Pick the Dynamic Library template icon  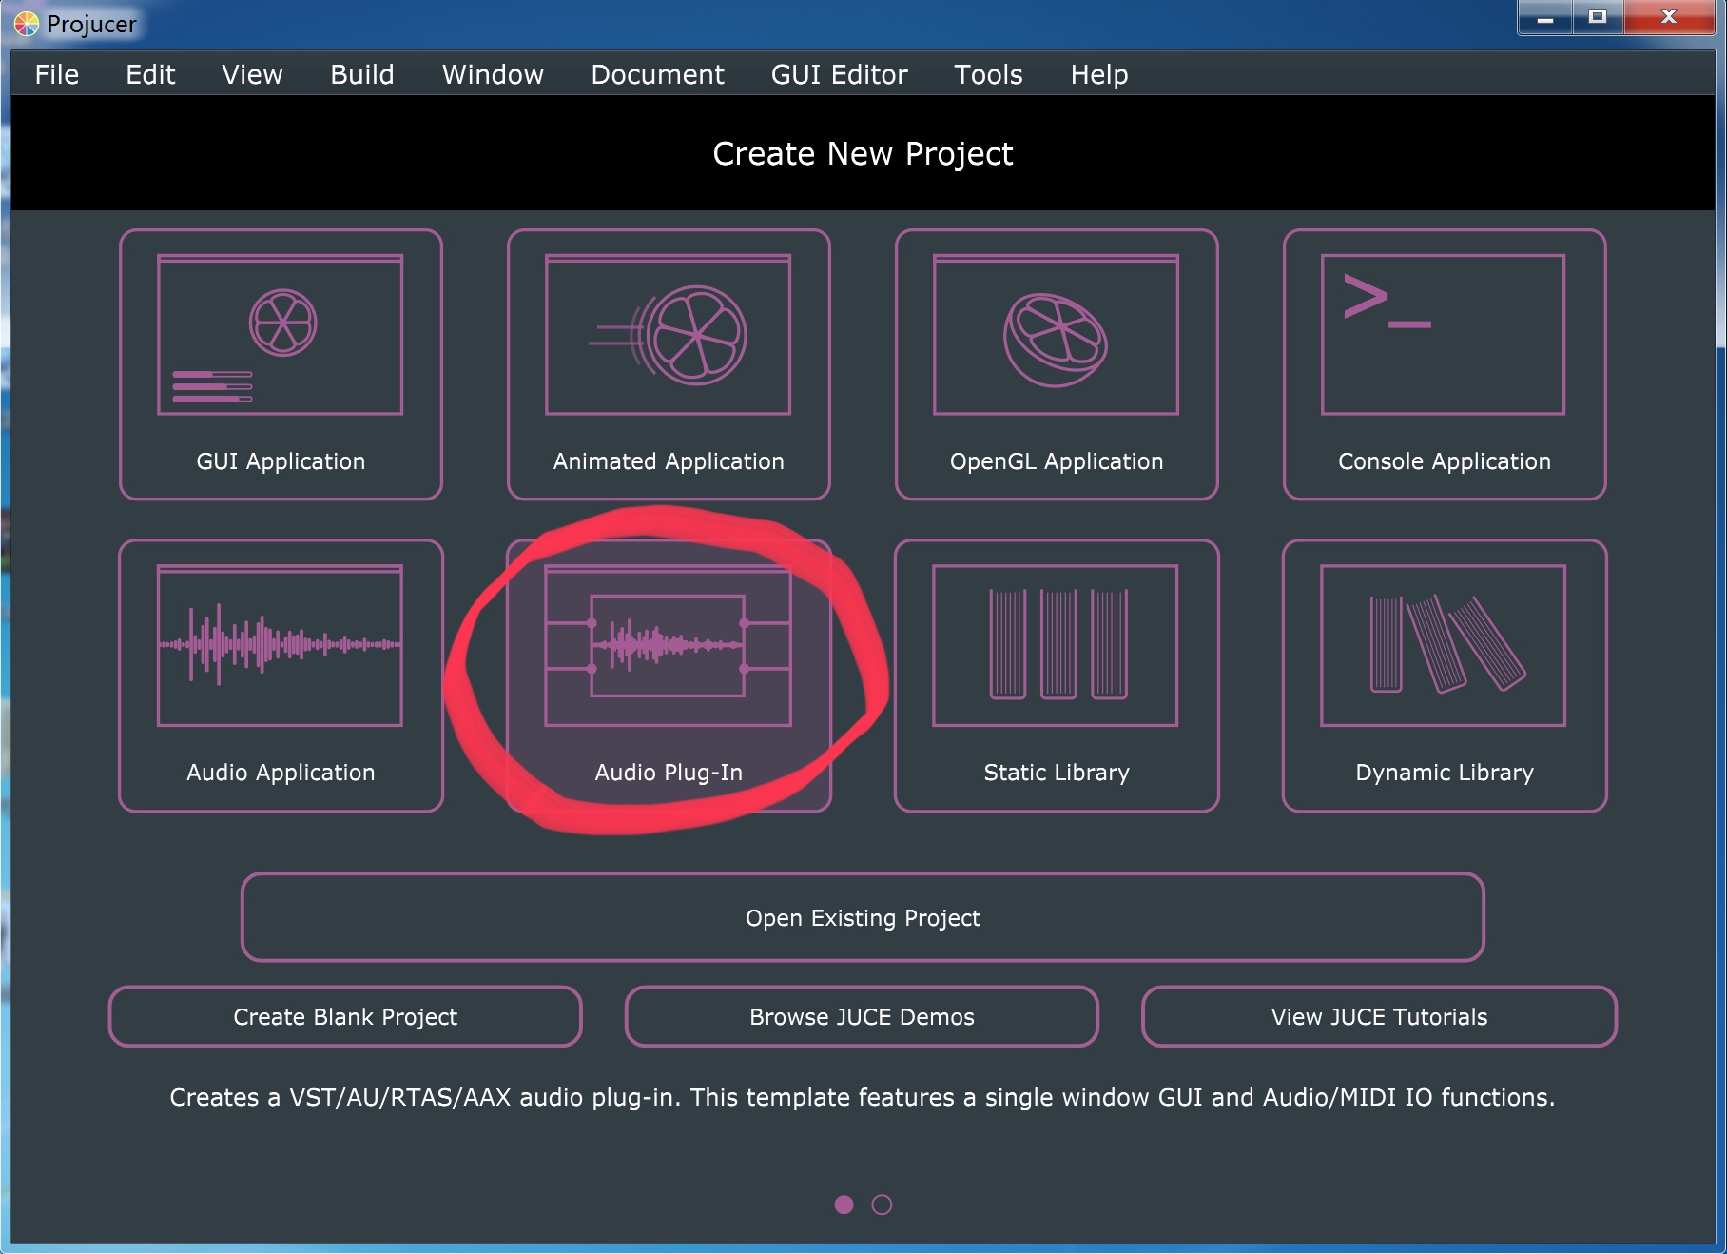click(x=1443, y=646)
